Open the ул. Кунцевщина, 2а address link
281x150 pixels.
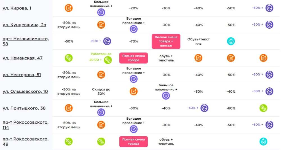(x=24, y=25)
